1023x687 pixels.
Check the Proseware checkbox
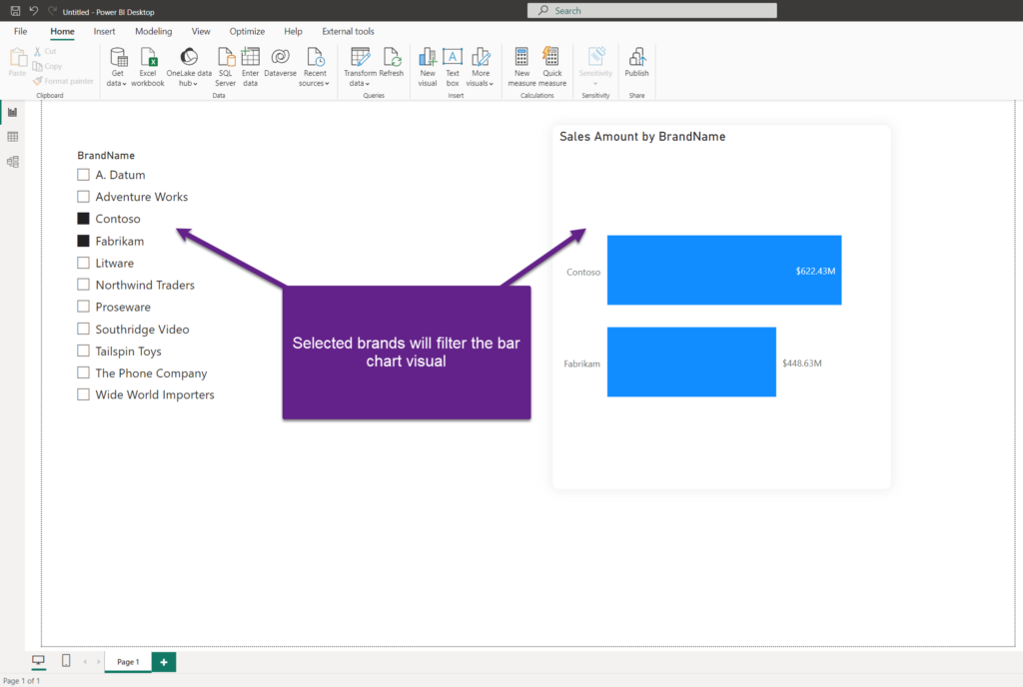[83, 307]
